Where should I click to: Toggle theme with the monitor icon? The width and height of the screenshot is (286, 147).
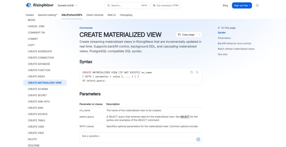(x=257, y=6)
